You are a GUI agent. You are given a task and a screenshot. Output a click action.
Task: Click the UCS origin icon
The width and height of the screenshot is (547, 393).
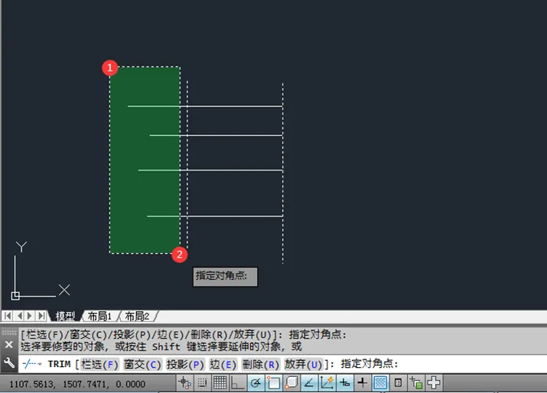point(15,296)
